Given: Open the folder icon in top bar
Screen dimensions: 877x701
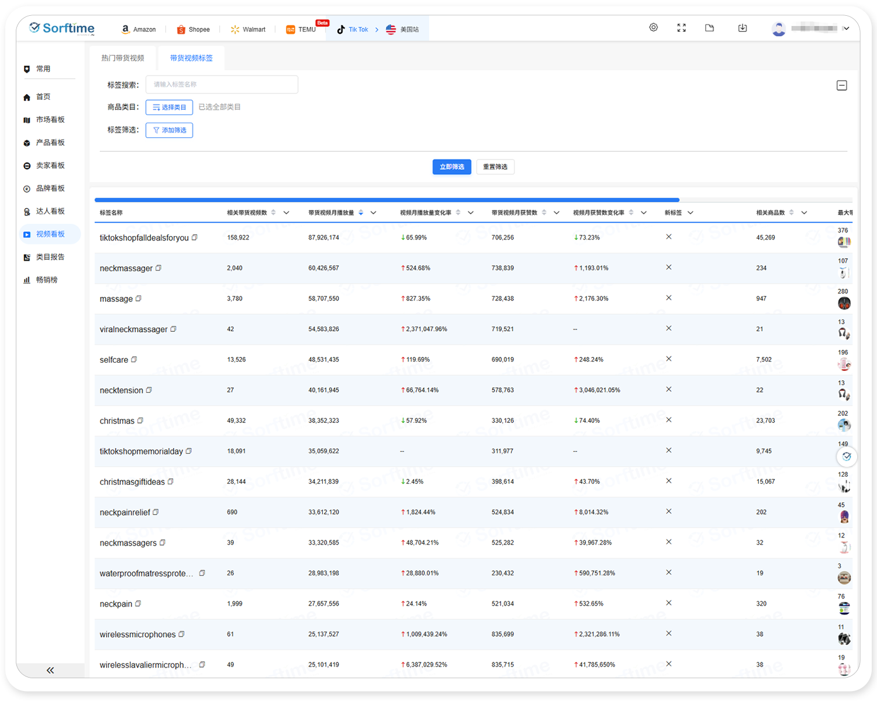Looking at the screenshot, I should [709, 27].
